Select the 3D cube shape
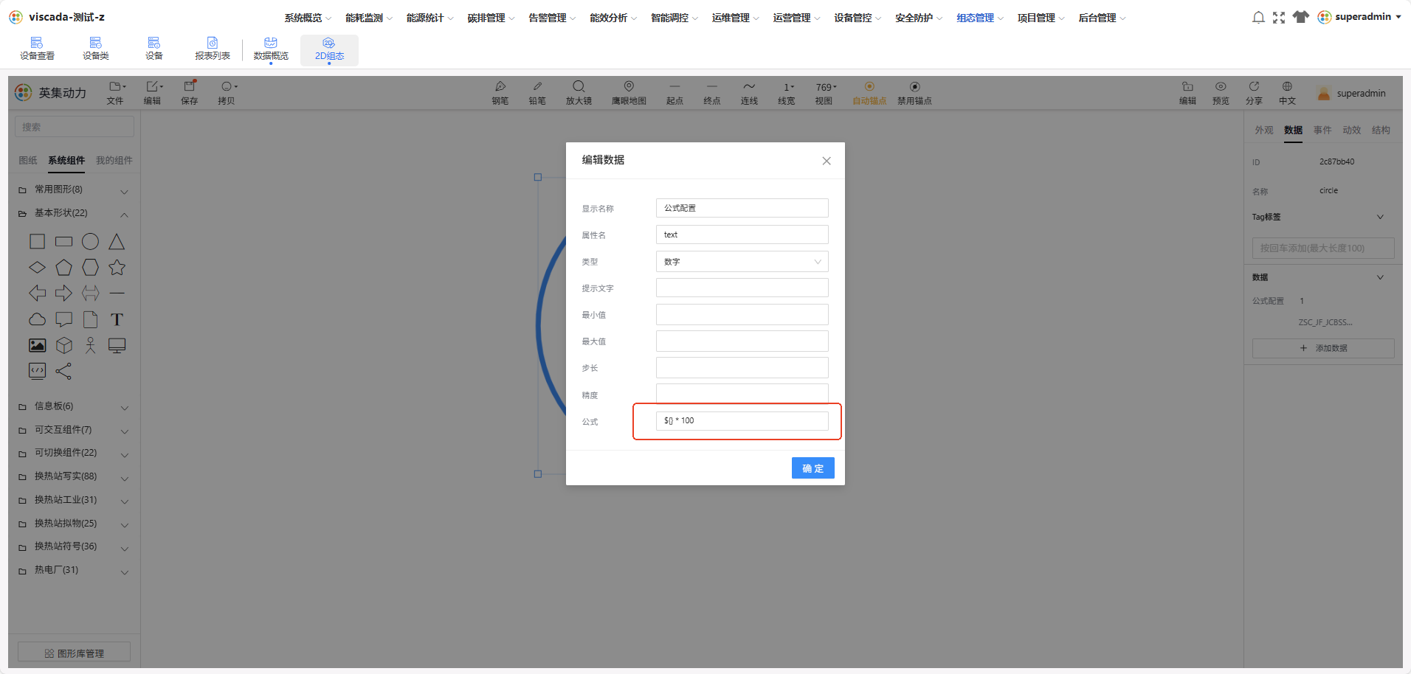This screenshot has height=674, width=1411. pos(64,345)
